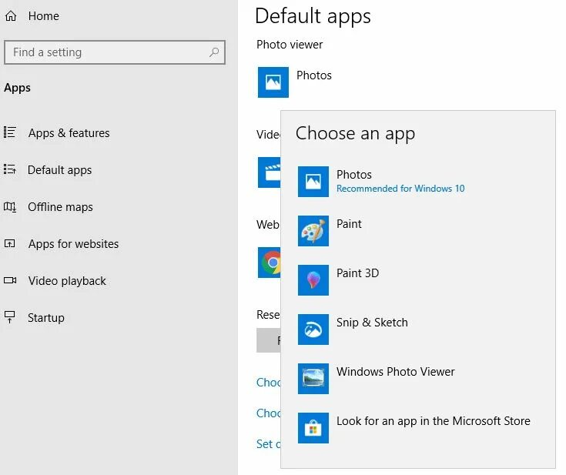Open Apps & features settings page
Viewport: 566px width, 475px height.
69,133
